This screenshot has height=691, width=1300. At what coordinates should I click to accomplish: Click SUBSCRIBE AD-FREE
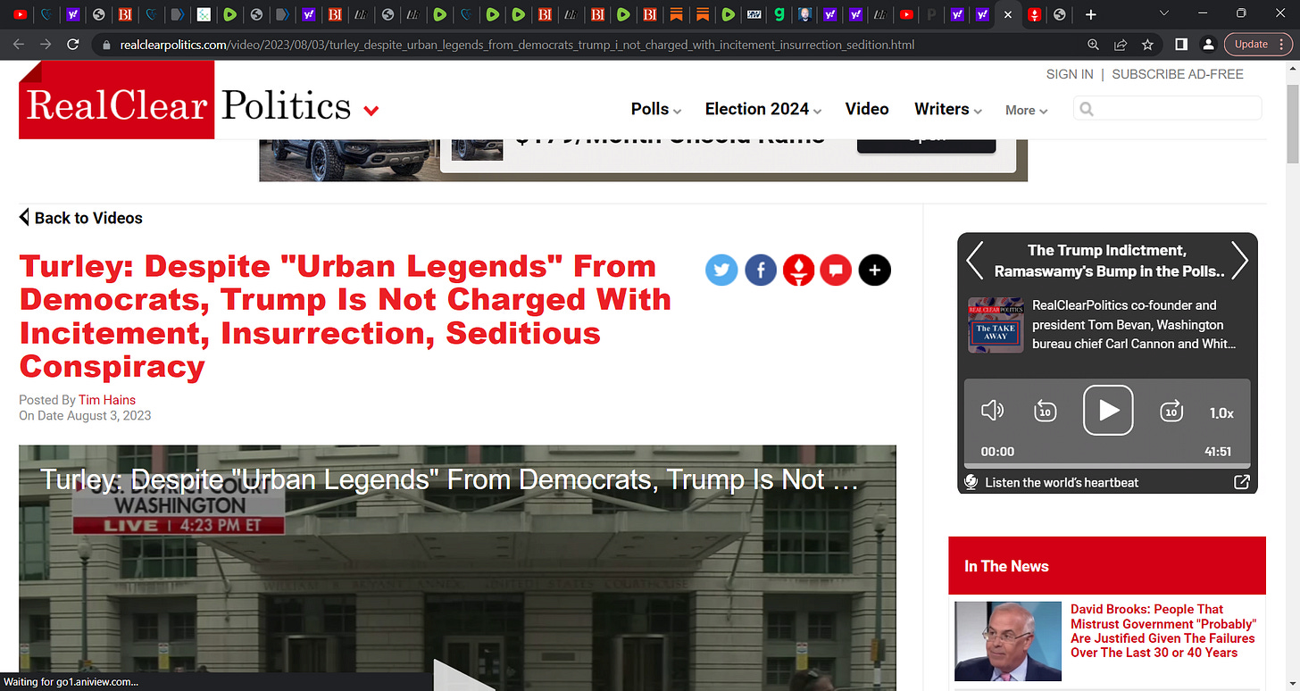1178,74
